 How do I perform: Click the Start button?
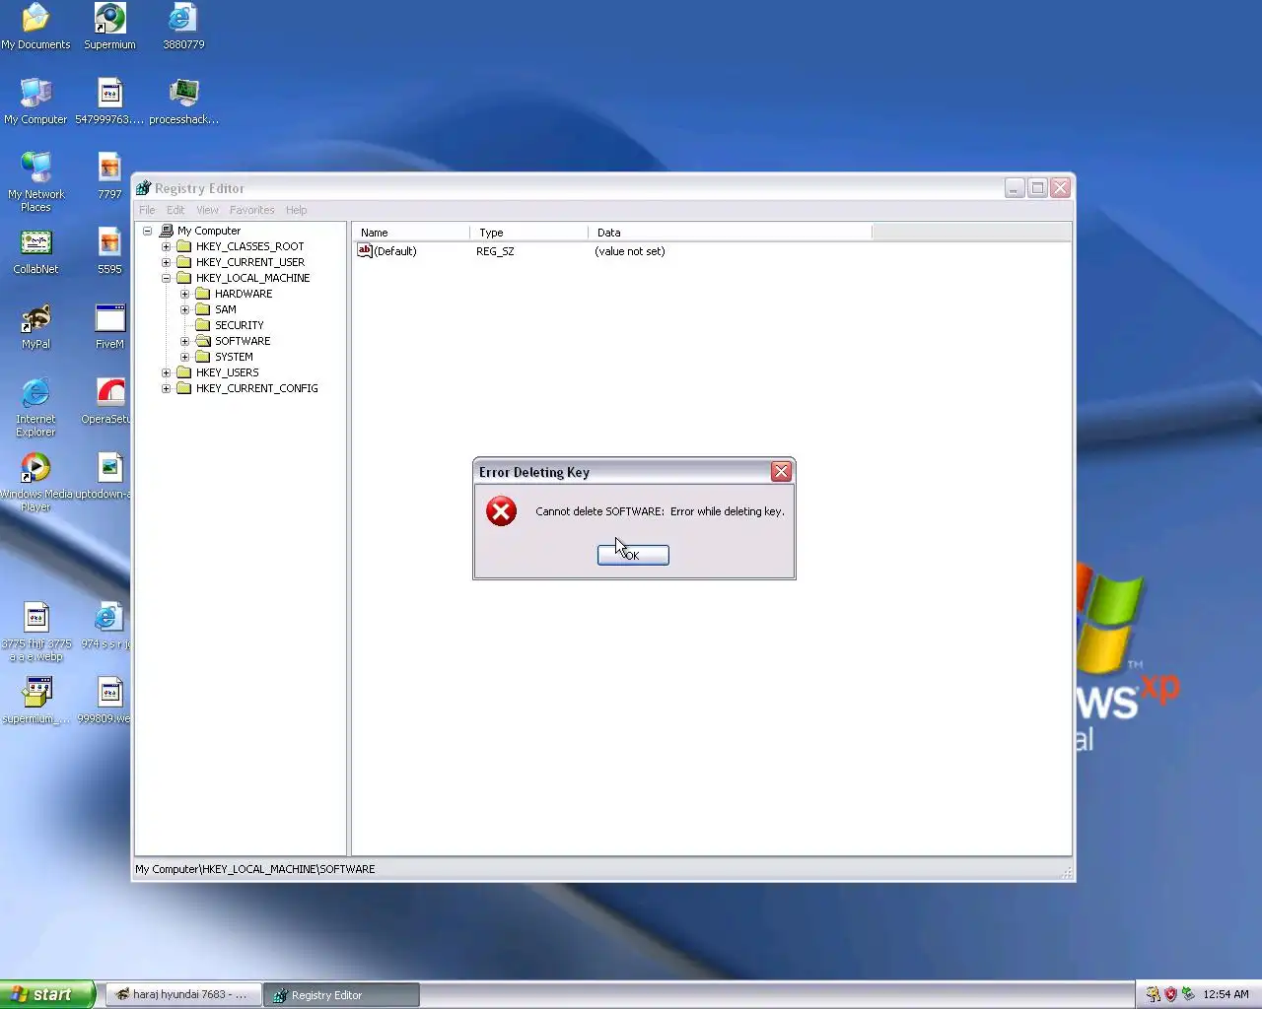tap(47, 994)
